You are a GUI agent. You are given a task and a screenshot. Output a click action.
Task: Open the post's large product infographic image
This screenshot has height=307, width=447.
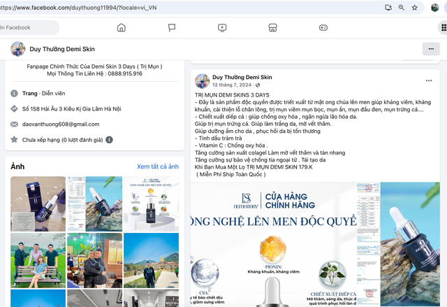tap(273, 245)
